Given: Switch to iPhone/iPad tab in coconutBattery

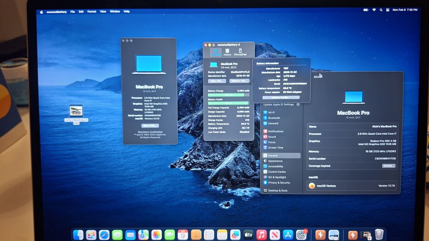Looking at the screenshot, I should point(240,52).
